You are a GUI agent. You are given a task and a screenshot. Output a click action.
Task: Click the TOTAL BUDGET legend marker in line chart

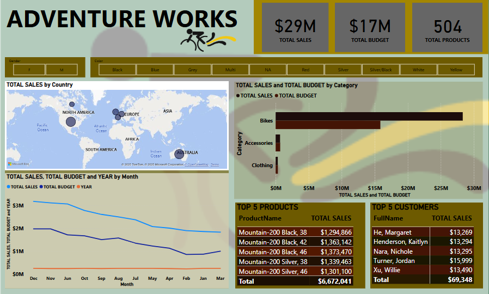pos(41,187)
